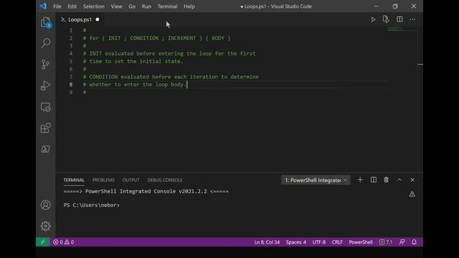
Task: Open the Explorer view in activity bar
Action: pos(46,22)
